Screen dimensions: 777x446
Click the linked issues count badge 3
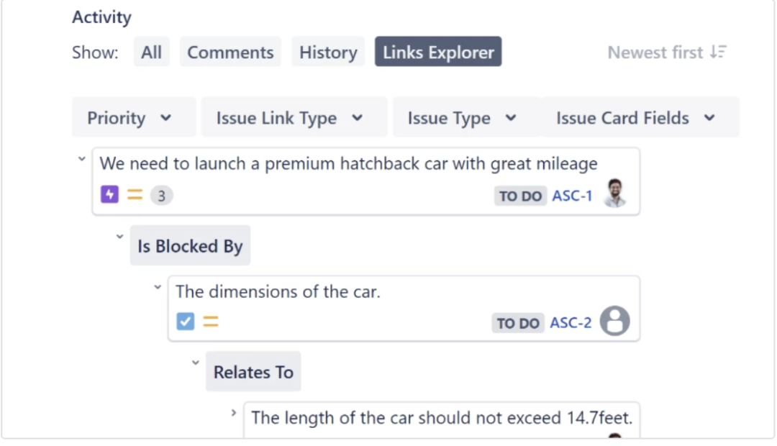(x=161, y=196)
